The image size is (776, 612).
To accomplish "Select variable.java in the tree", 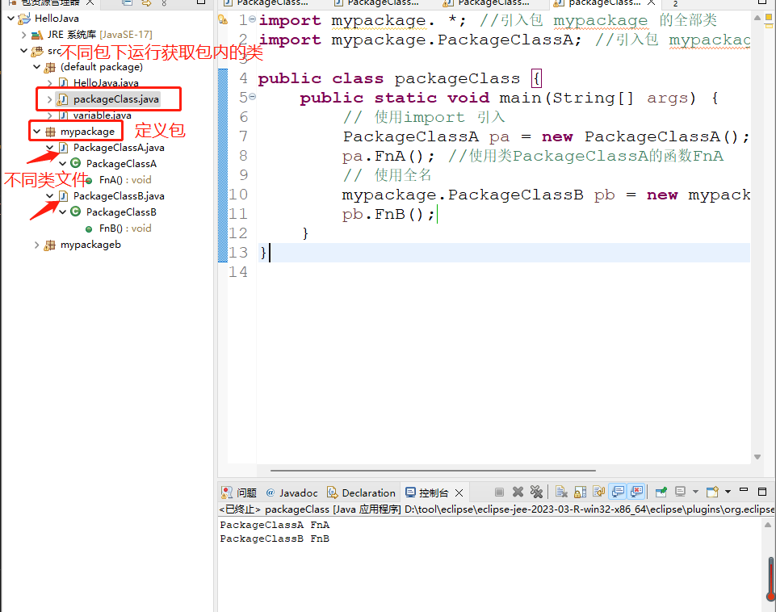I will pyautogui.click(x=103, y=115).
